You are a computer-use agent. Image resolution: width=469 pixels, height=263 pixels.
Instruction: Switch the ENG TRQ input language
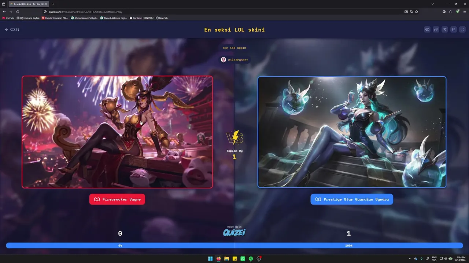point(434,259)
